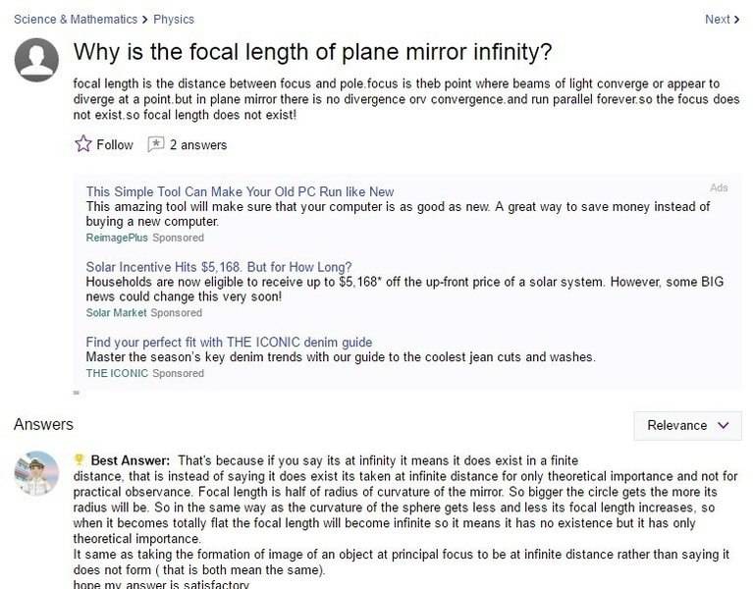
Task: Open THE ICONIC denim guide ad headline
Action: 229,342
